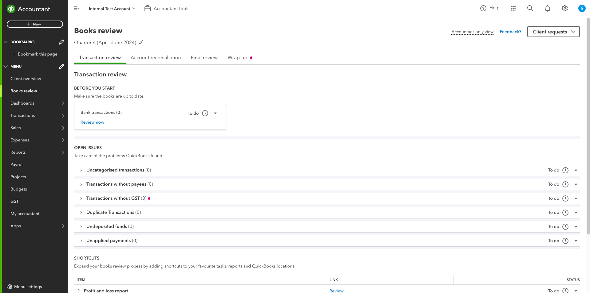The width and height of the screenshot is (590, 293).
Task: Expand the Sales submenu
Action: (63, 128)
